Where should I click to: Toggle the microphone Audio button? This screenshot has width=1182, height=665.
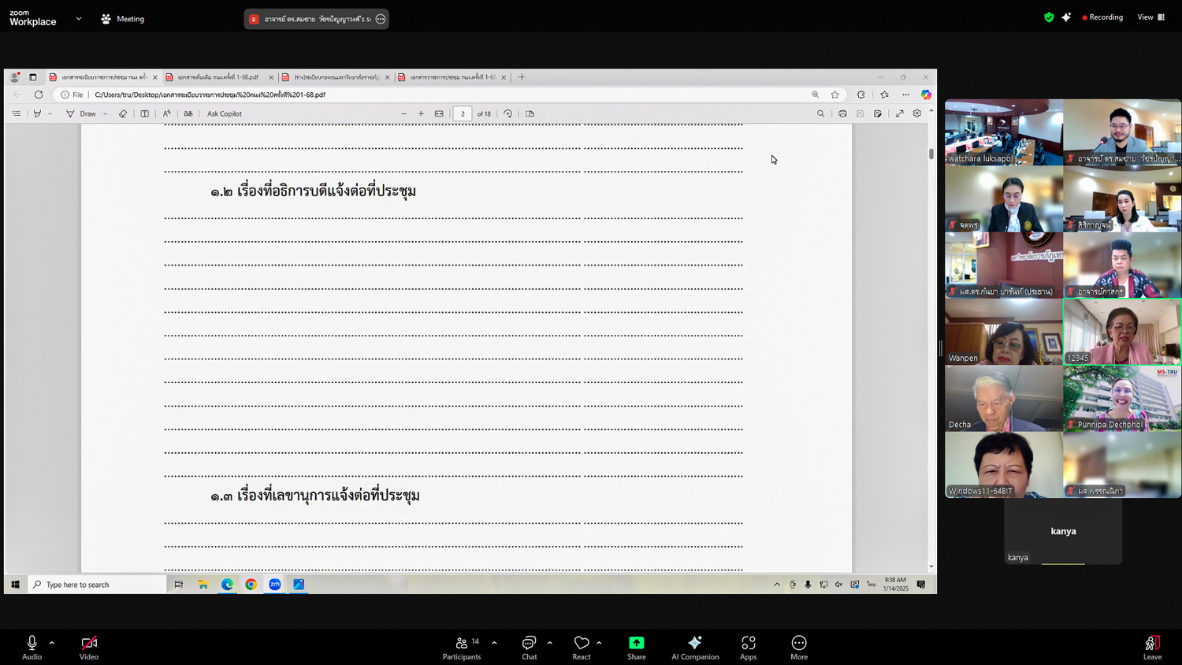click(x=32, y=647)
